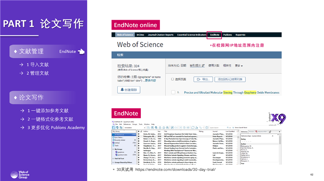Switch to Attached PDFs tab

[262, 131]
